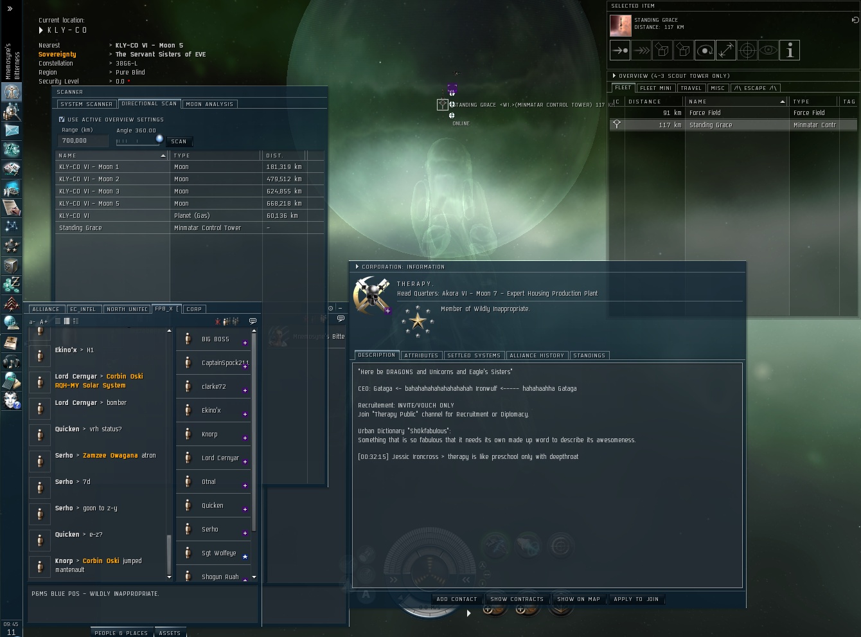Click the chat messages scroll-up arrow
This screenshot has height=637, width=861.
pos(170,331)
